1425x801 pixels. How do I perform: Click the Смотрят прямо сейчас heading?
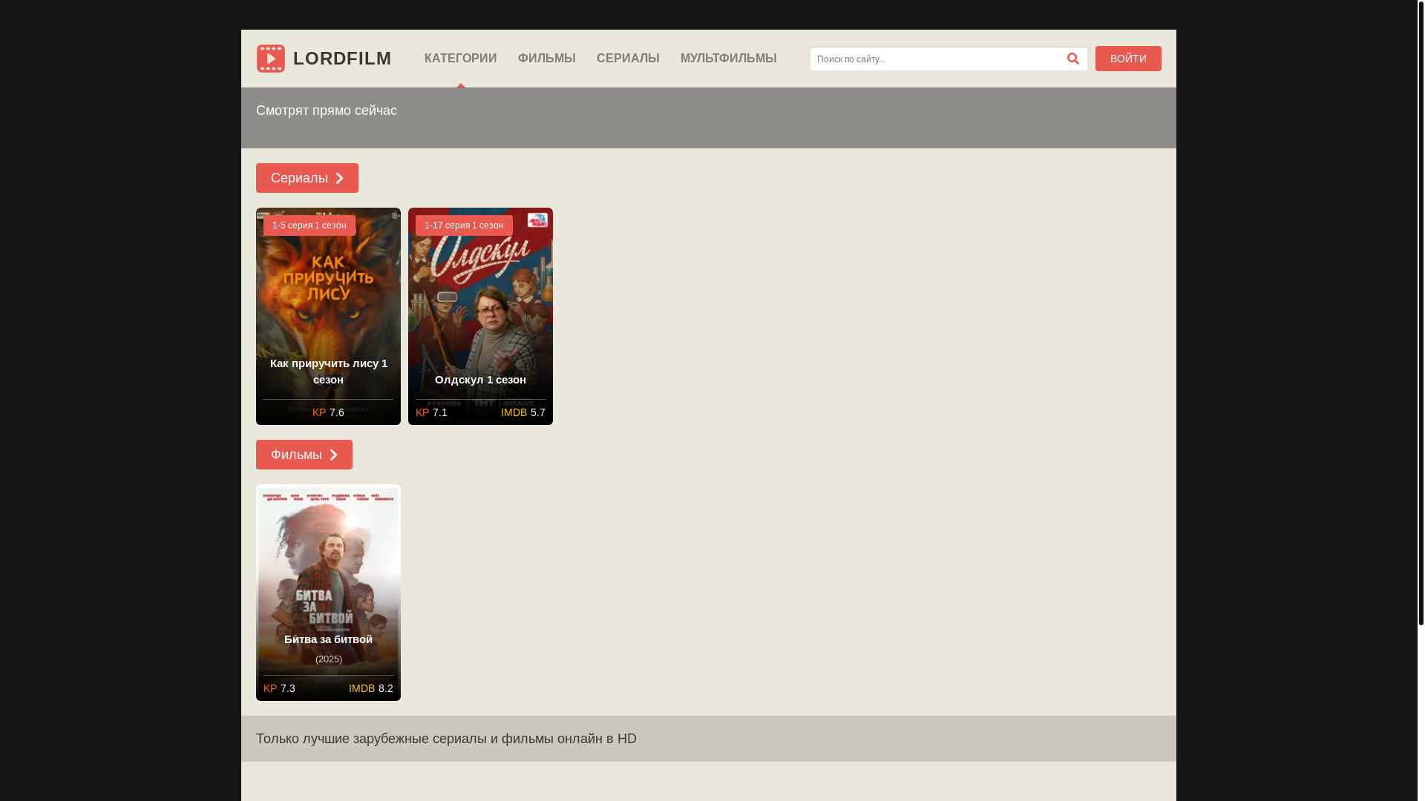[327, 111]
